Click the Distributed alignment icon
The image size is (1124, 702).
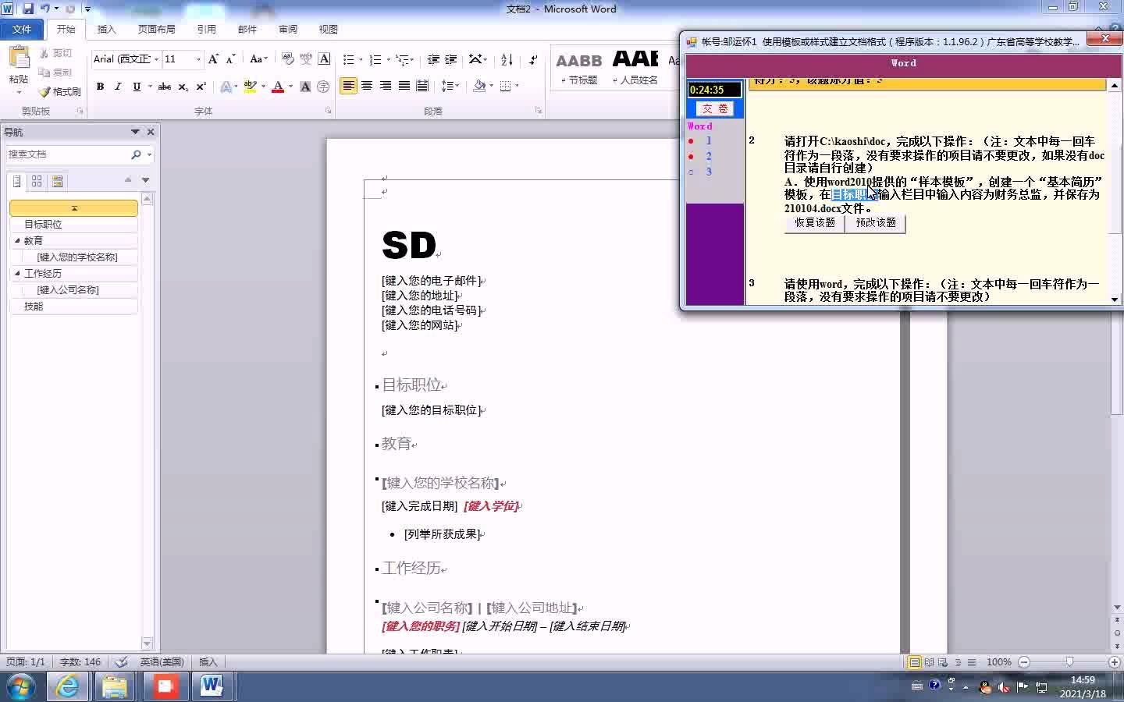point(422,86)
